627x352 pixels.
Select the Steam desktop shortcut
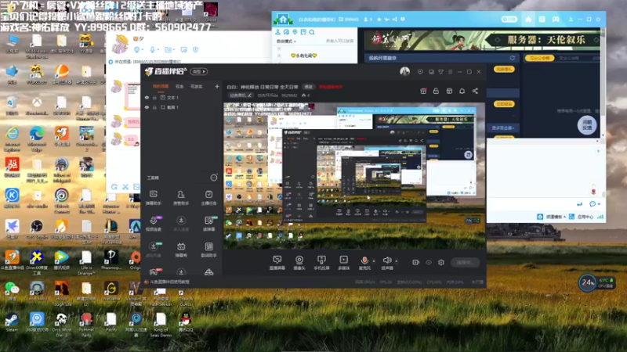pos(12,322)
